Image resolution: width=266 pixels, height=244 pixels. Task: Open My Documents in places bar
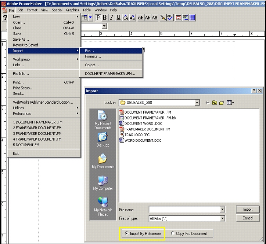click(x=103, y=161)
